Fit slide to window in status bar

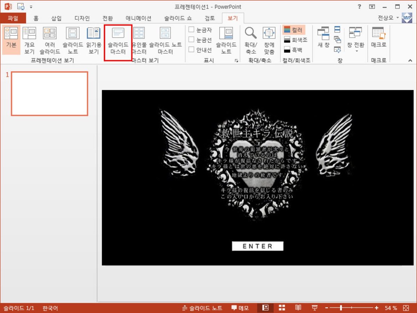[406, 308]
